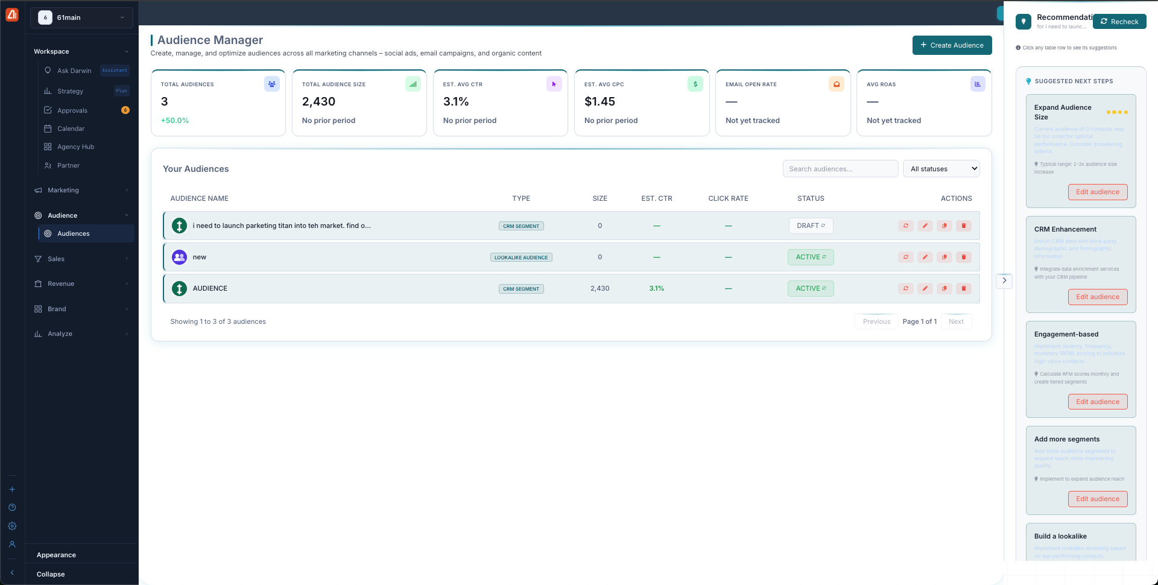Viewport: 1158px width, 585px height.
Task: Open Appearance settings in sidebar
Action: [56, 555]
